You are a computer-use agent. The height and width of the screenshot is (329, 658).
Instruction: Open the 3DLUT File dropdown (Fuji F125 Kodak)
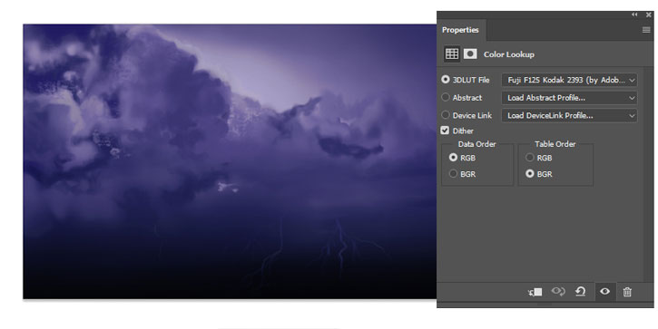click(569, 80)
